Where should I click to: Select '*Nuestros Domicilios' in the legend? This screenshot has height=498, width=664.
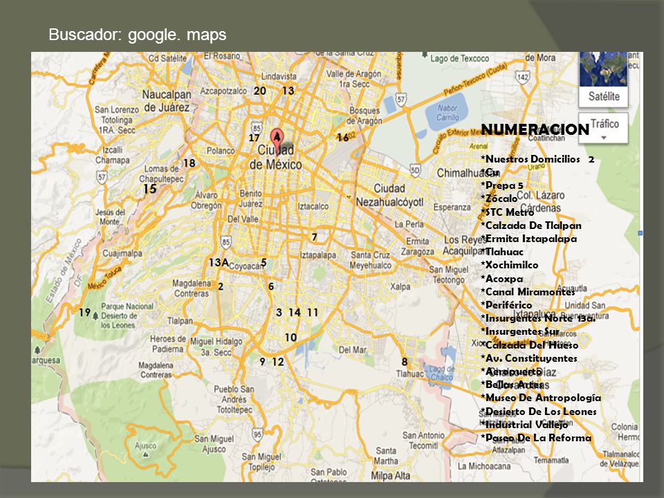coord(531,159)
